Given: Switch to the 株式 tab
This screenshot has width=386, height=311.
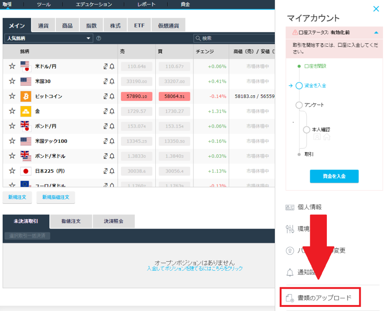Looking at the screenshot, I should click(x=115, y=25).
